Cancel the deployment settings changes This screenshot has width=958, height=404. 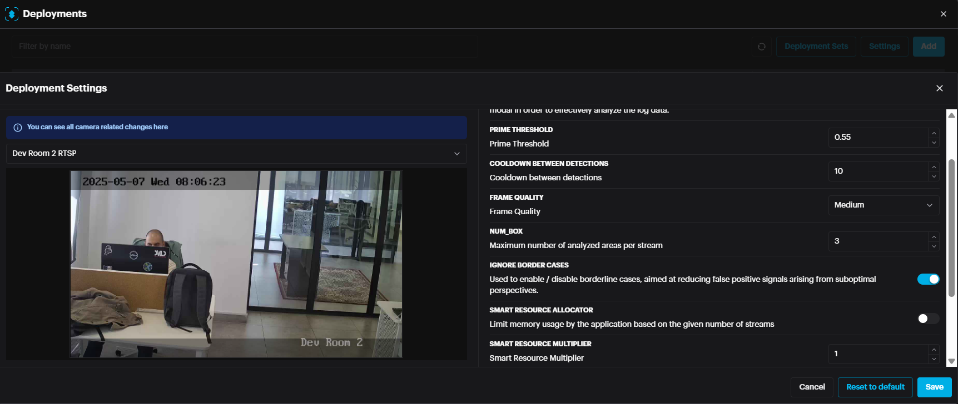pos(812,387)
